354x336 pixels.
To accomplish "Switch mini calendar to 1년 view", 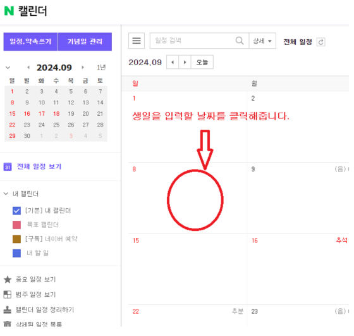I will 101,67.
